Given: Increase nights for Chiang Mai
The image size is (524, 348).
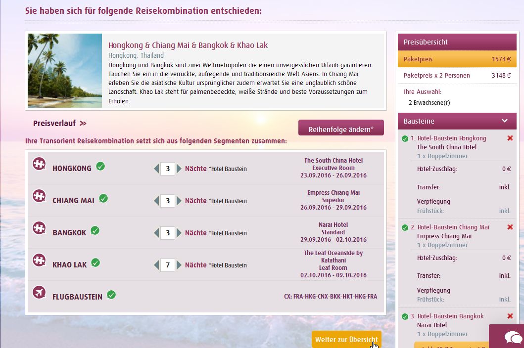Looking at the screenshot, I should pyautogui.click(x=179, y=201).
